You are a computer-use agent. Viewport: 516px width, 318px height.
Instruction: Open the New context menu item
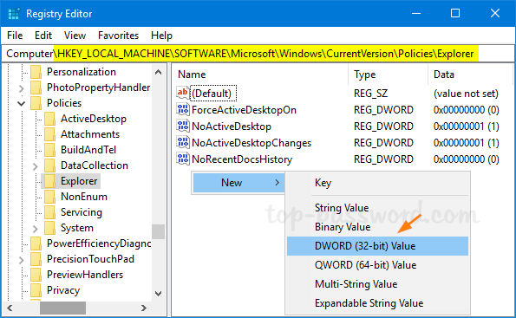click(x=238, y=183)
